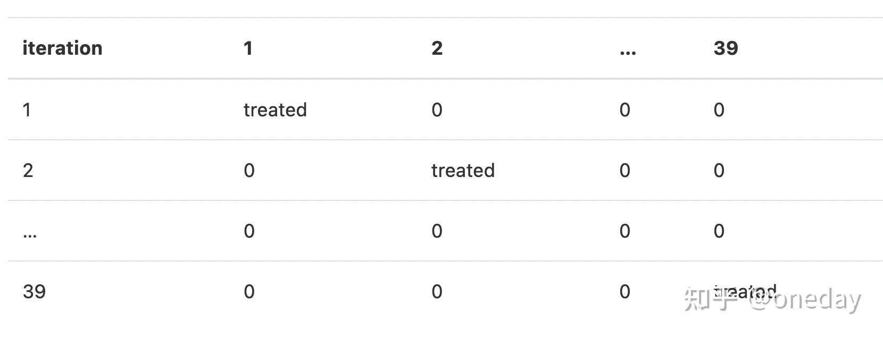Select the "treated" cell in row 2
The height and width of the screenshot is (338, 883).
coord(463,171)
